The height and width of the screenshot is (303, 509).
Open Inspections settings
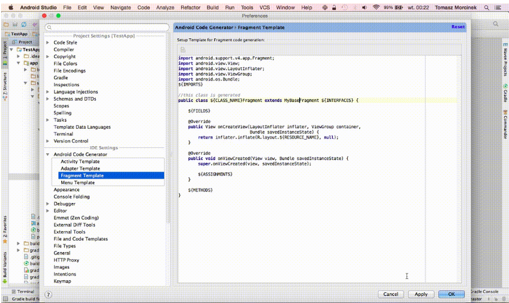coord(66,85)
